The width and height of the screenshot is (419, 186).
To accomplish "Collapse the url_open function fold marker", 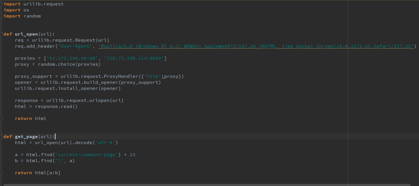I will click(2, 34).
